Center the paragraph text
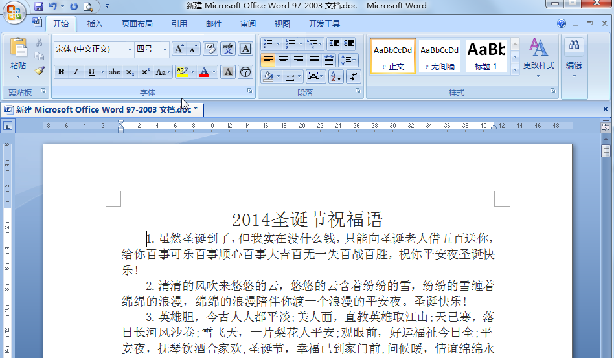Image resolution: width=614 pixels, height=358 pixels. point(283,60)
